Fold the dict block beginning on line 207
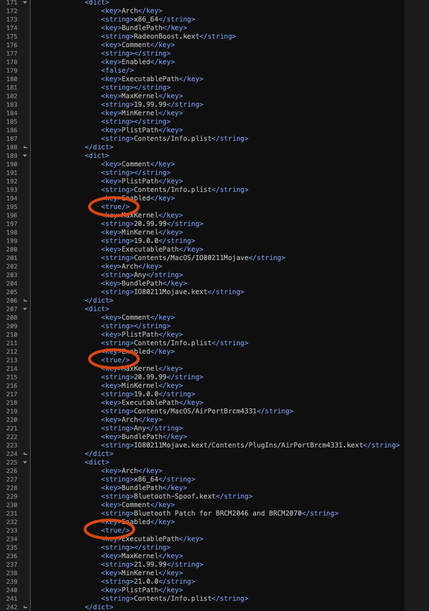This screenshot has width=429, height=611. point(25,309)
